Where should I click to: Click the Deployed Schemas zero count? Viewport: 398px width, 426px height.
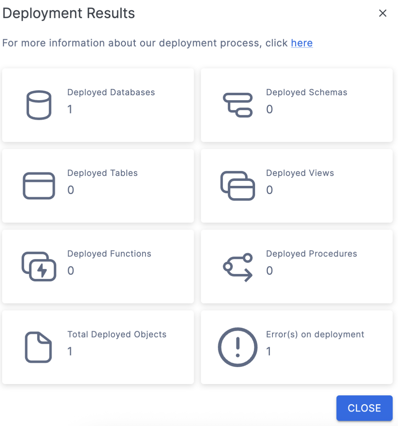pyautogui.click(x=269, y=110)
